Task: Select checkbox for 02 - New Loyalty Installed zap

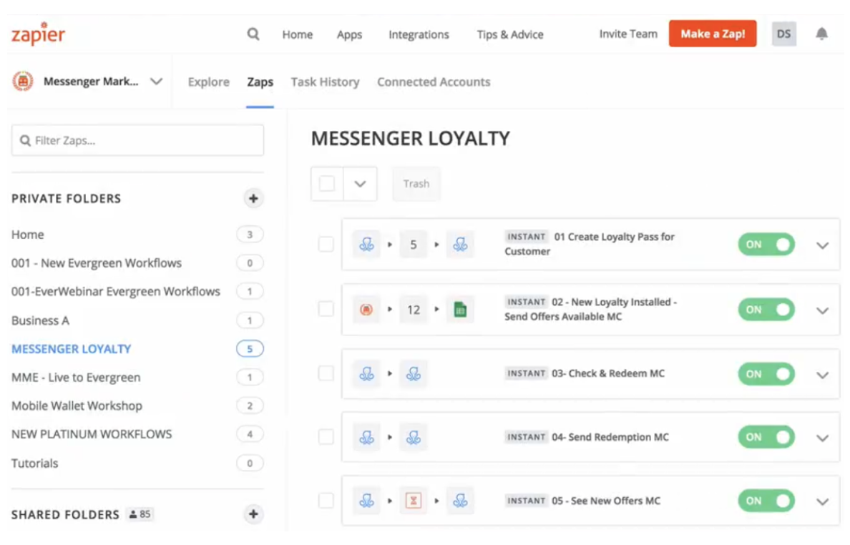Action: 326,310
